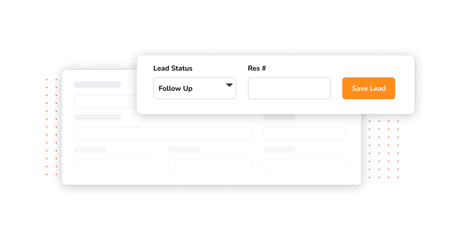
Task: Click the Lead Status label text
Action: coord(173,68)
